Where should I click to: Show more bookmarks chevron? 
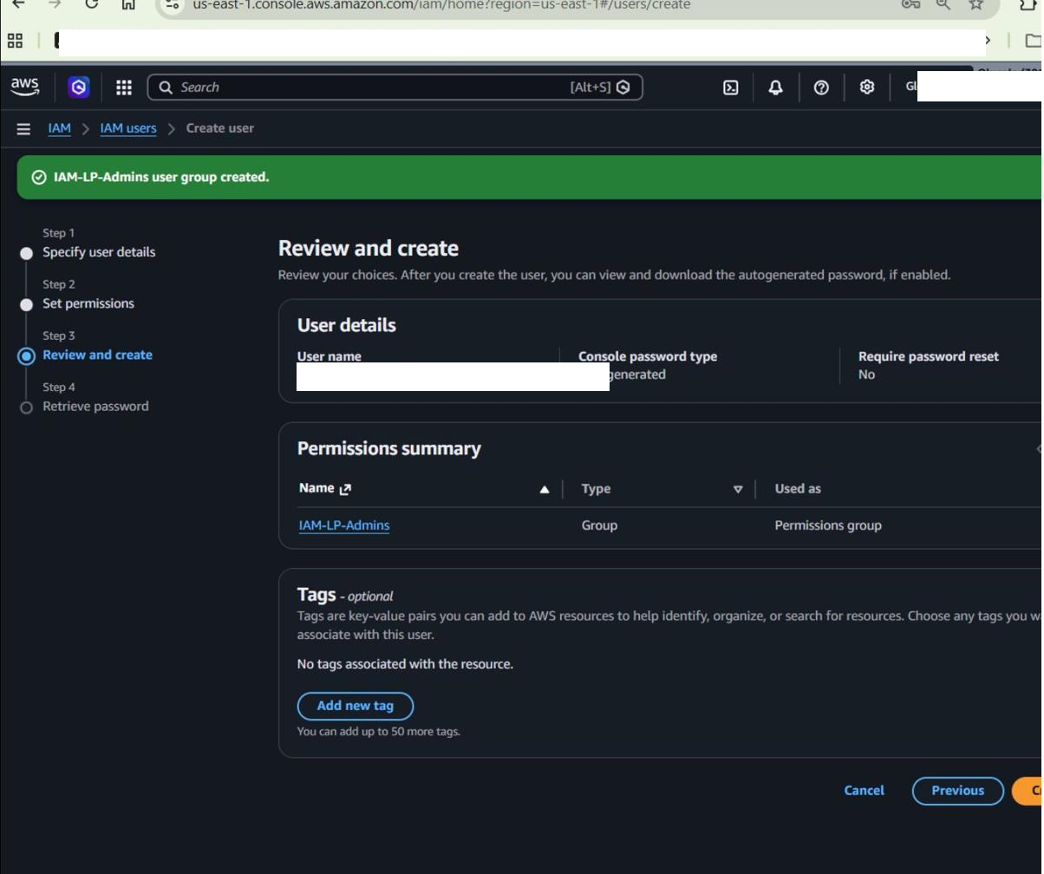[x=988, y=40]
